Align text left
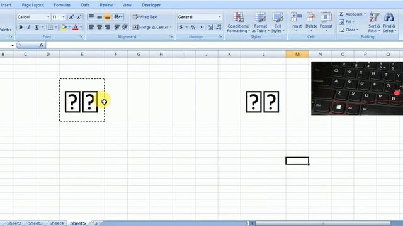 (91, 27)
